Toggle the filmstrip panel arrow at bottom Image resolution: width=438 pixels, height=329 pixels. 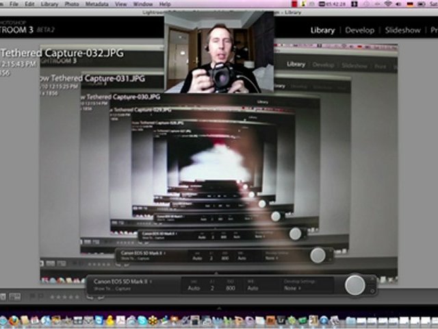tap(219, 308)
